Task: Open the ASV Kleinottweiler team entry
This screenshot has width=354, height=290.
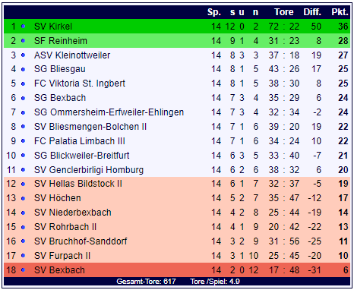Action: pyautogui.click(x=72, y=55)
